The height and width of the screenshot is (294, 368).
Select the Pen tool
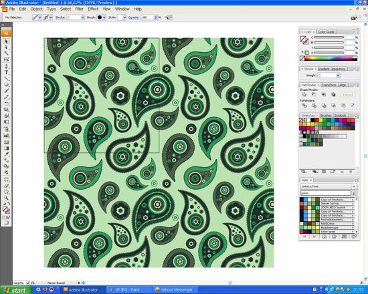pyautogui.click(x=6, y=66)
